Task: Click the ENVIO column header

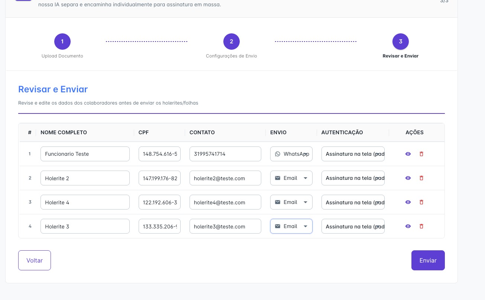Action: (x=278, y=132)
